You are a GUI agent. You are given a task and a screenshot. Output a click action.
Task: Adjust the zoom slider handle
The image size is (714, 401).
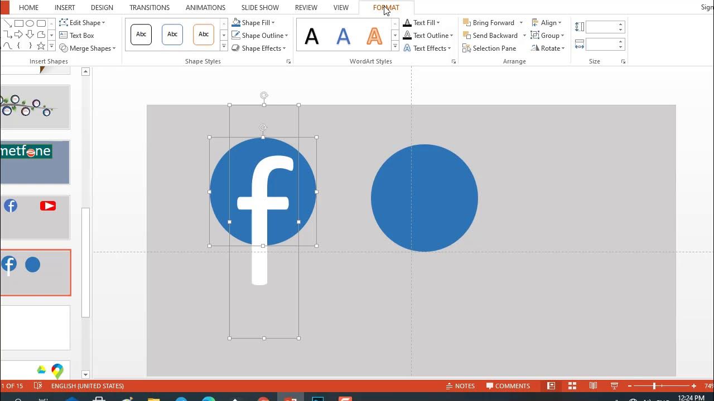[654, 385]
